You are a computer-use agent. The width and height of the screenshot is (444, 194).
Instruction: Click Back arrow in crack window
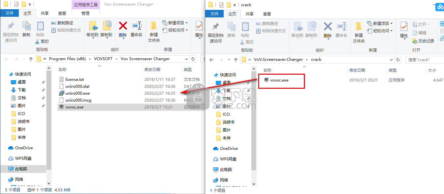point(211,60)
